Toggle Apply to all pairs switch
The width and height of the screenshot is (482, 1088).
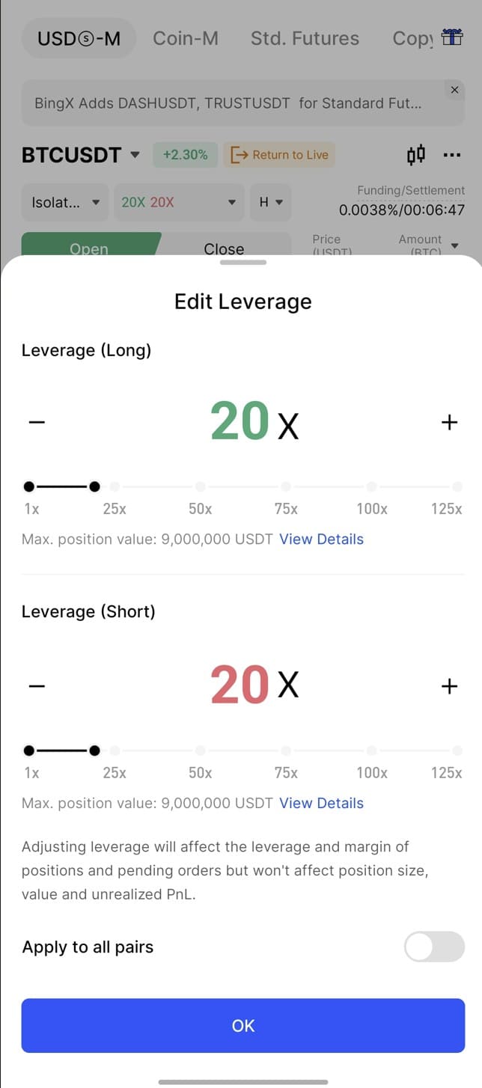pos(434,947)
